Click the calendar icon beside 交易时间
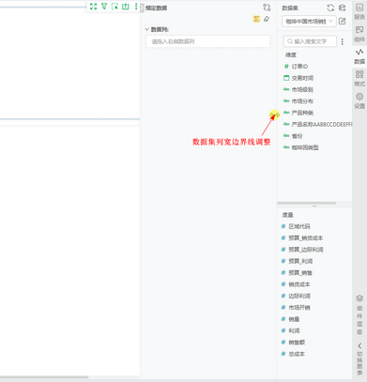 (x=286, y=78)
